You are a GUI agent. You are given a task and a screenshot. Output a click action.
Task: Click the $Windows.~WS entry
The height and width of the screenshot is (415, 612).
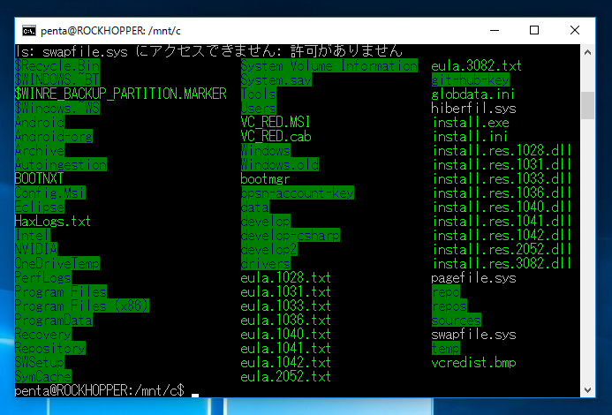(x=57, y=108)
